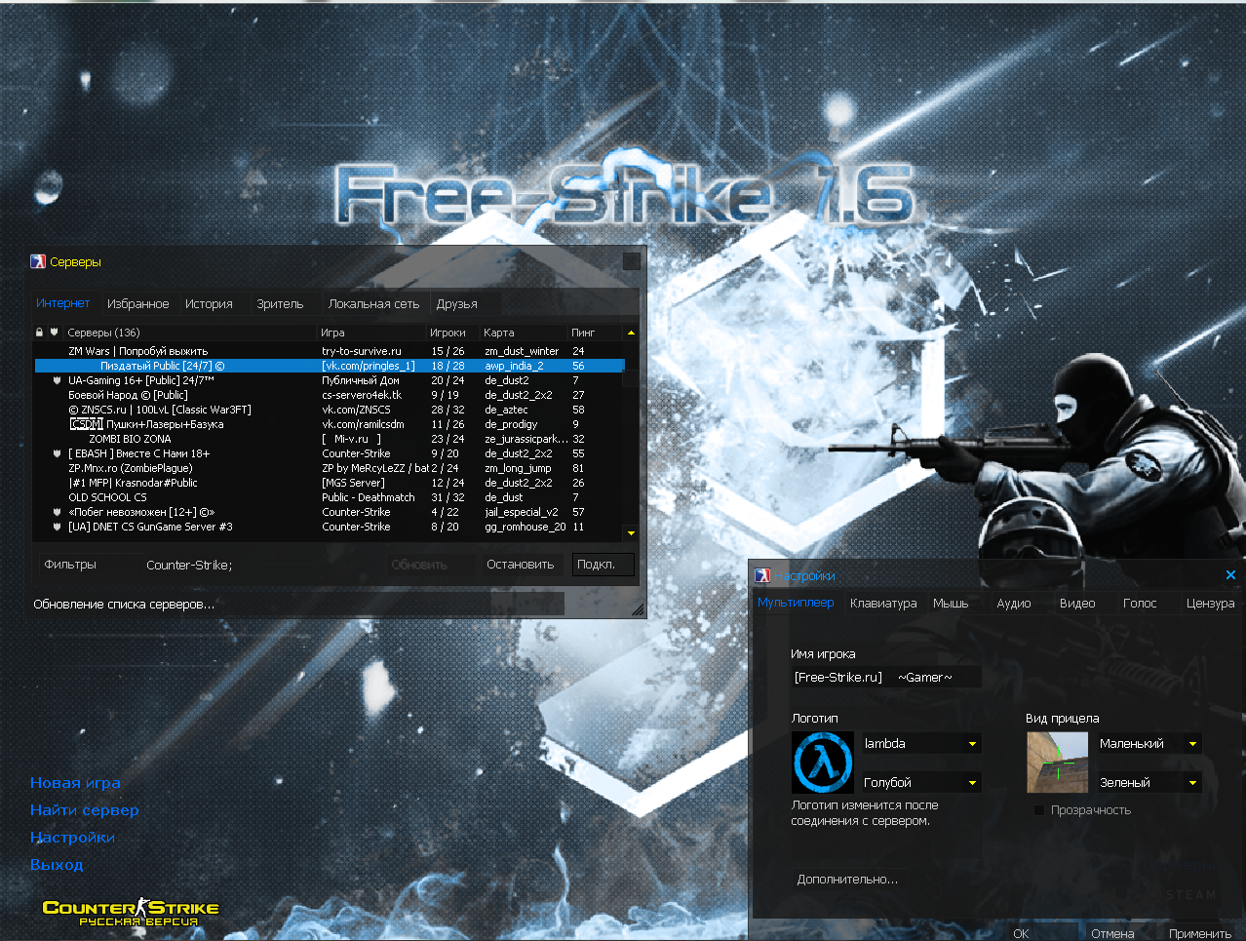Click the Найти сервер menu link

85,810
